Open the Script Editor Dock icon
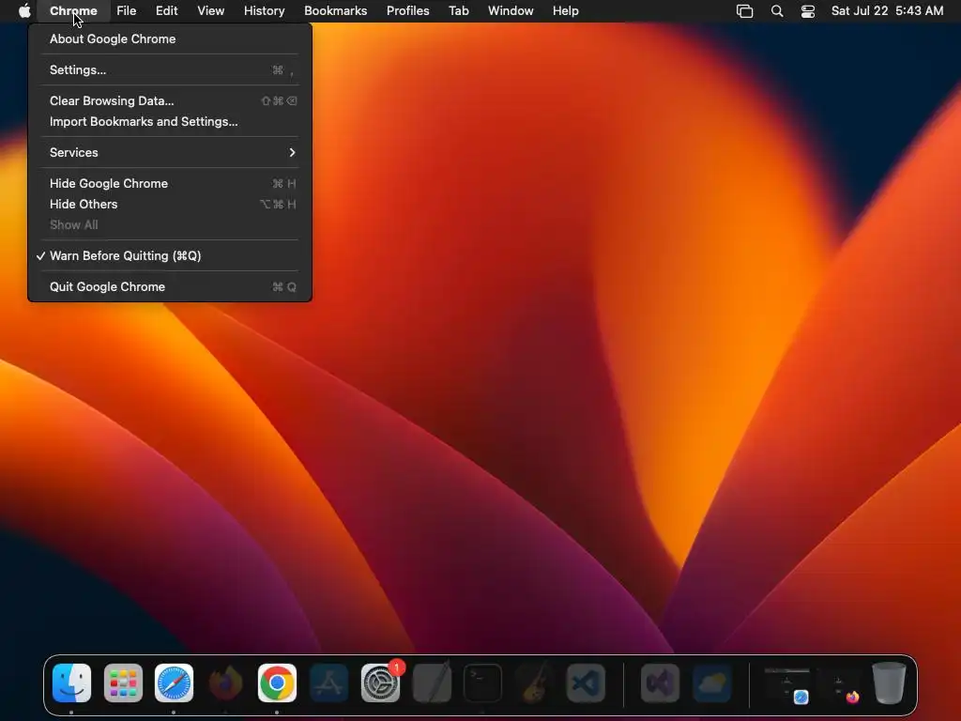Screen dimensions: 961x721 432,683
